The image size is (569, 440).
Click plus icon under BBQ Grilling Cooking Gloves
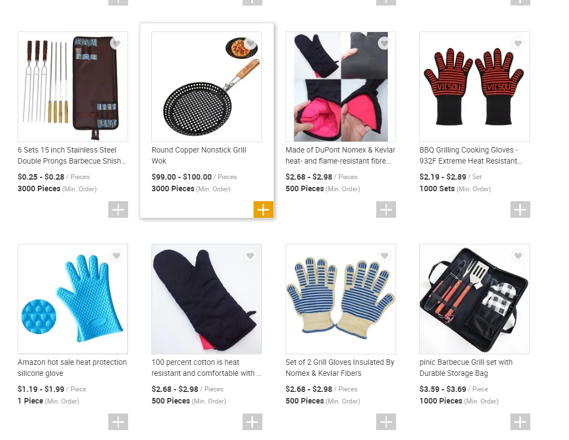[520, 209]
